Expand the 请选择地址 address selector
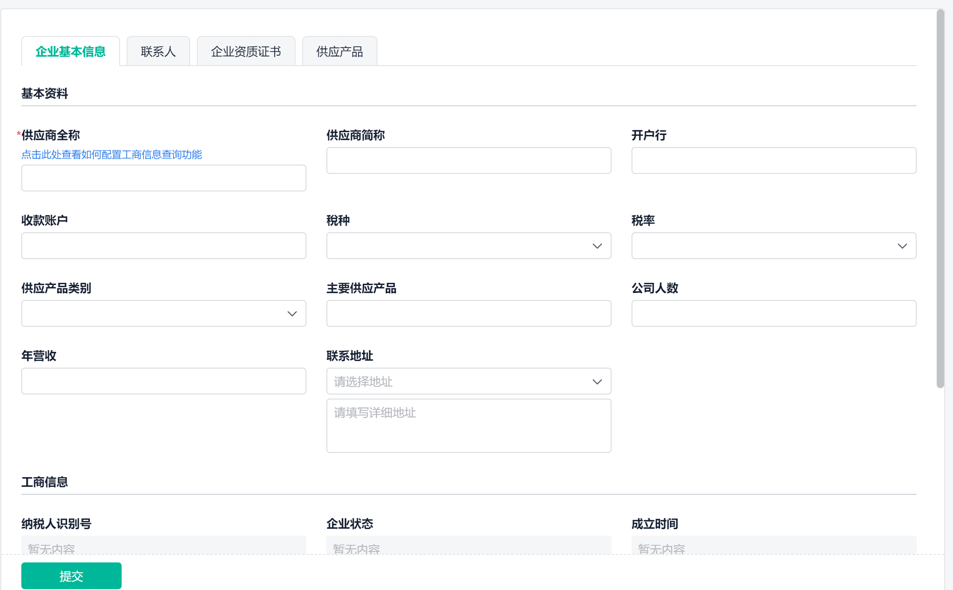 click(469, 381)
